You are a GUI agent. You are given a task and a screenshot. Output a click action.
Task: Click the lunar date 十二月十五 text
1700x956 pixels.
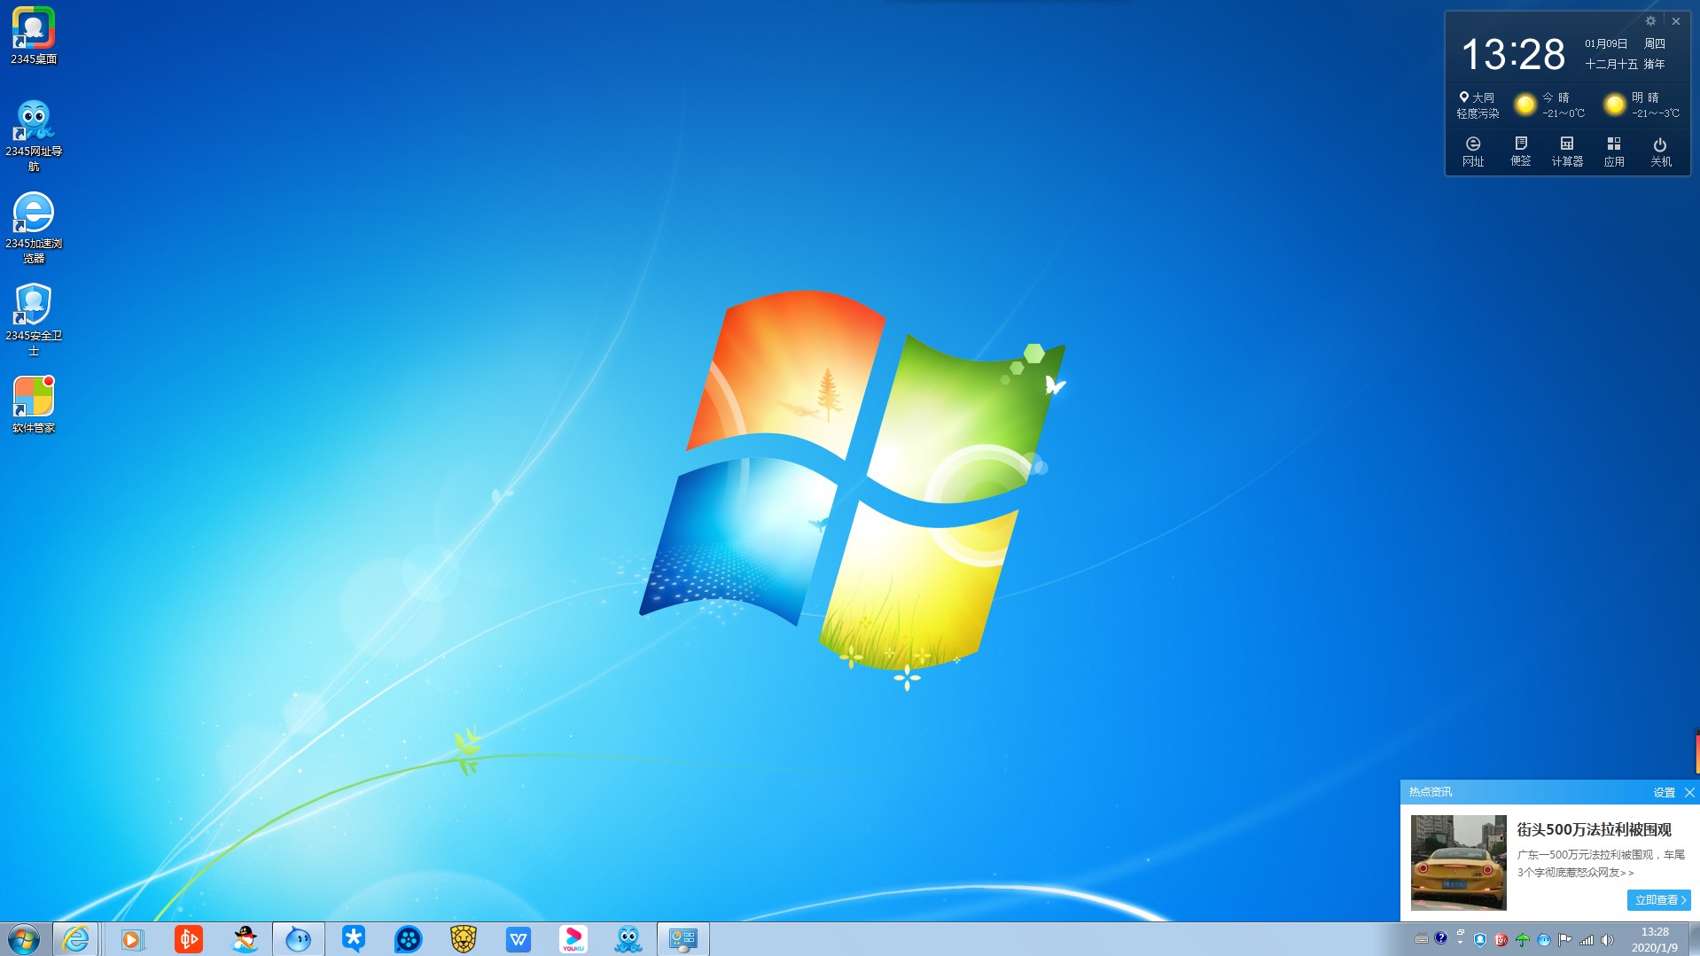[1611, 64]
